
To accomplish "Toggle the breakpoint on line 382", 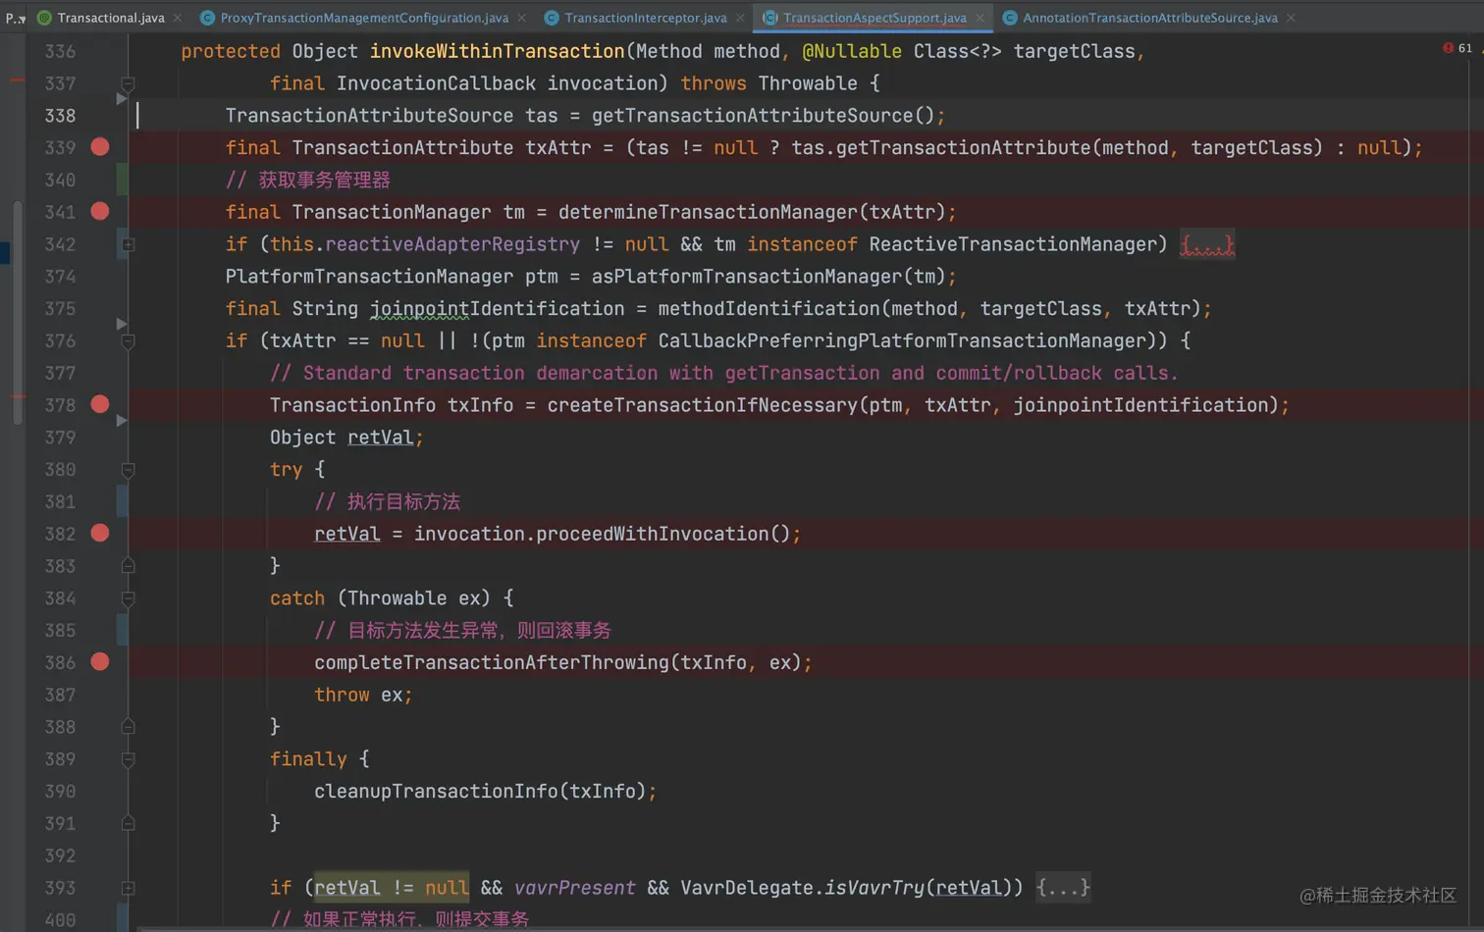I will point(100,533).
